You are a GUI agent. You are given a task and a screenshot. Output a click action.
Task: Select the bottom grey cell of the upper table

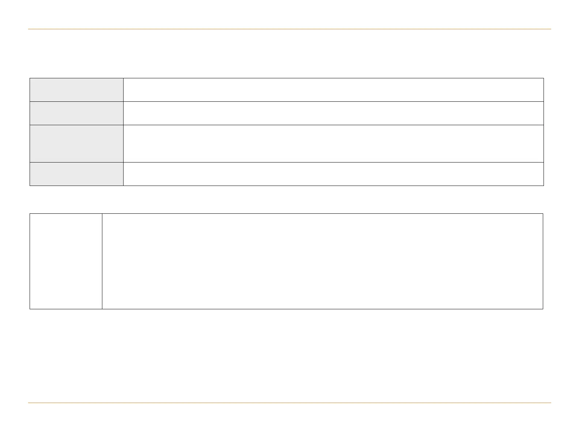click(x=76, y=174)
